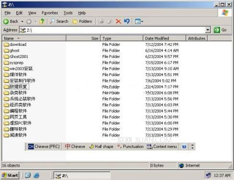The height and width of the screenshot is (180, 234).
Task: Open the Context menu language bar item
Action: [x=162, y=146]
